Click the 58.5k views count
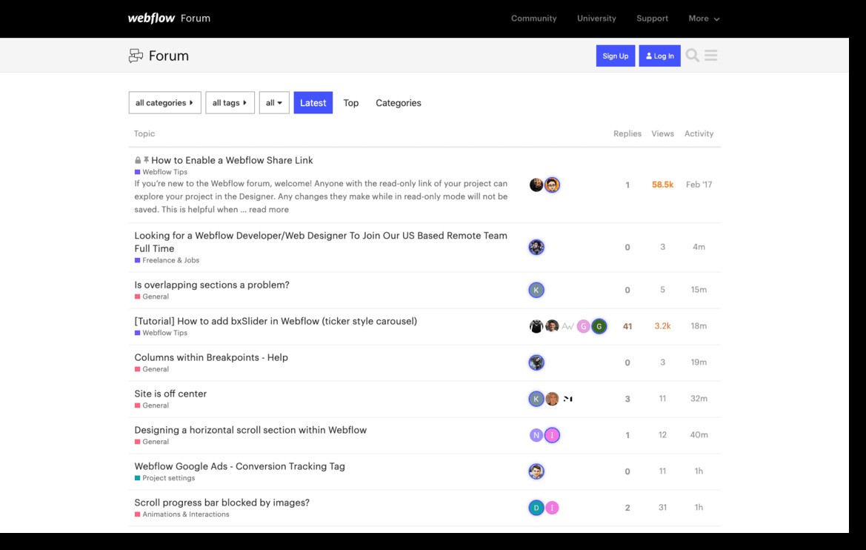This screenshot has height=550, width=866. click(x=662, y=185)
